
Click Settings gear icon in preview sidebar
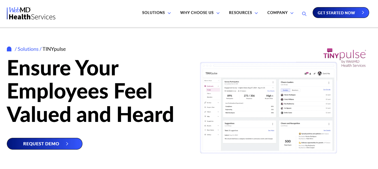[x=205, y=134]
